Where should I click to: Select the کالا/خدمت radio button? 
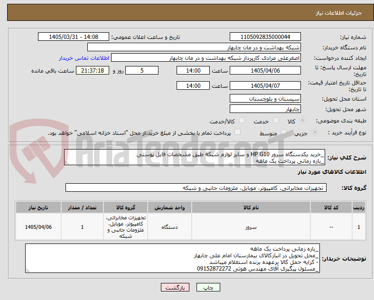pyautogui.click(x=242, y=121)
